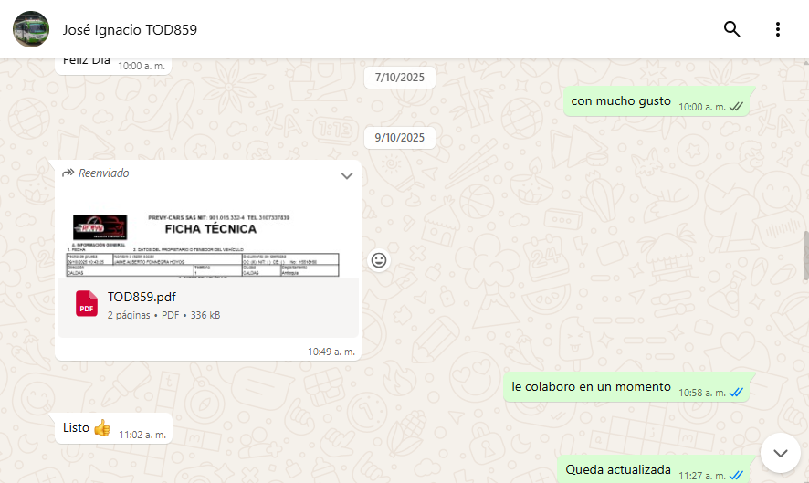The width and height of the screenshot is (809, 483).
Task: Click the chat vertical scrollbar
Action: click(805, 257)
